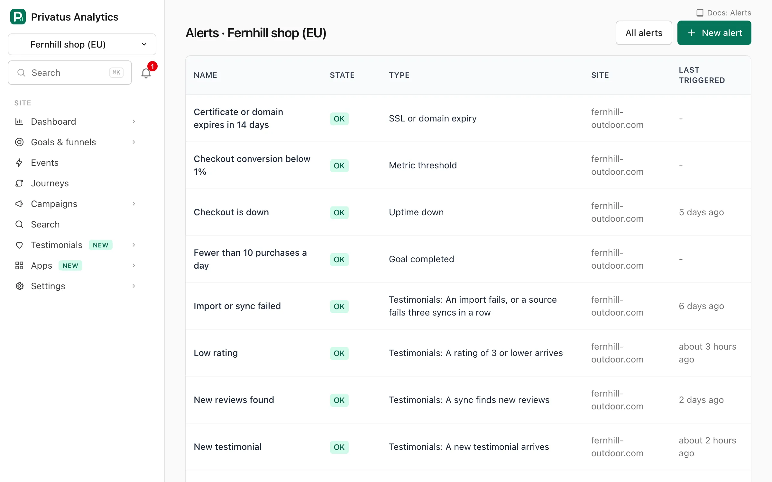Click site cell in Import or sync failed row
Image resolution: width=772 pixels, height=482 pixels.
(617, 306)
